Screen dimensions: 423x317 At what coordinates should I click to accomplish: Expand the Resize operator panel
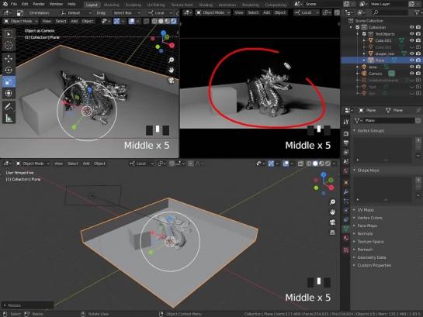[27, 305]
